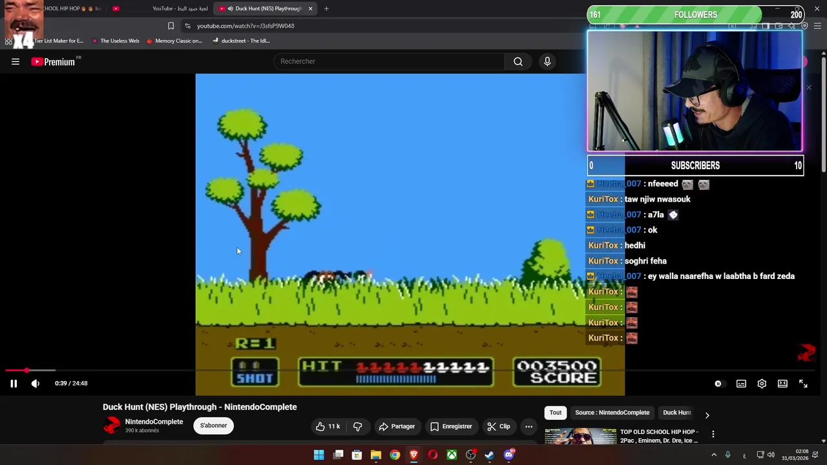827x465 pixels.
Task: Open the clock showing 02:08
Action: (795, 455)
